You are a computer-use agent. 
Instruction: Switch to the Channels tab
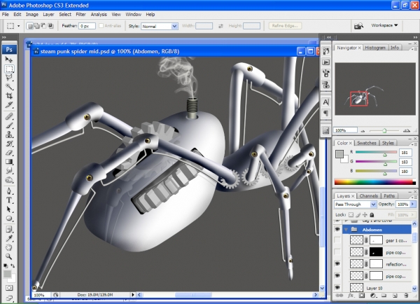pyautogui.click(x=368, y=196)
